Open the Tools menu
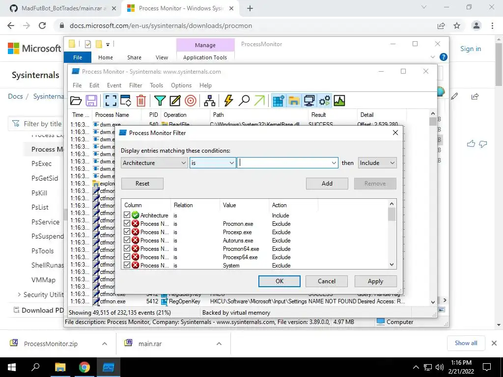The height and width of the screenshot is (377, 503). coord(157,85)
